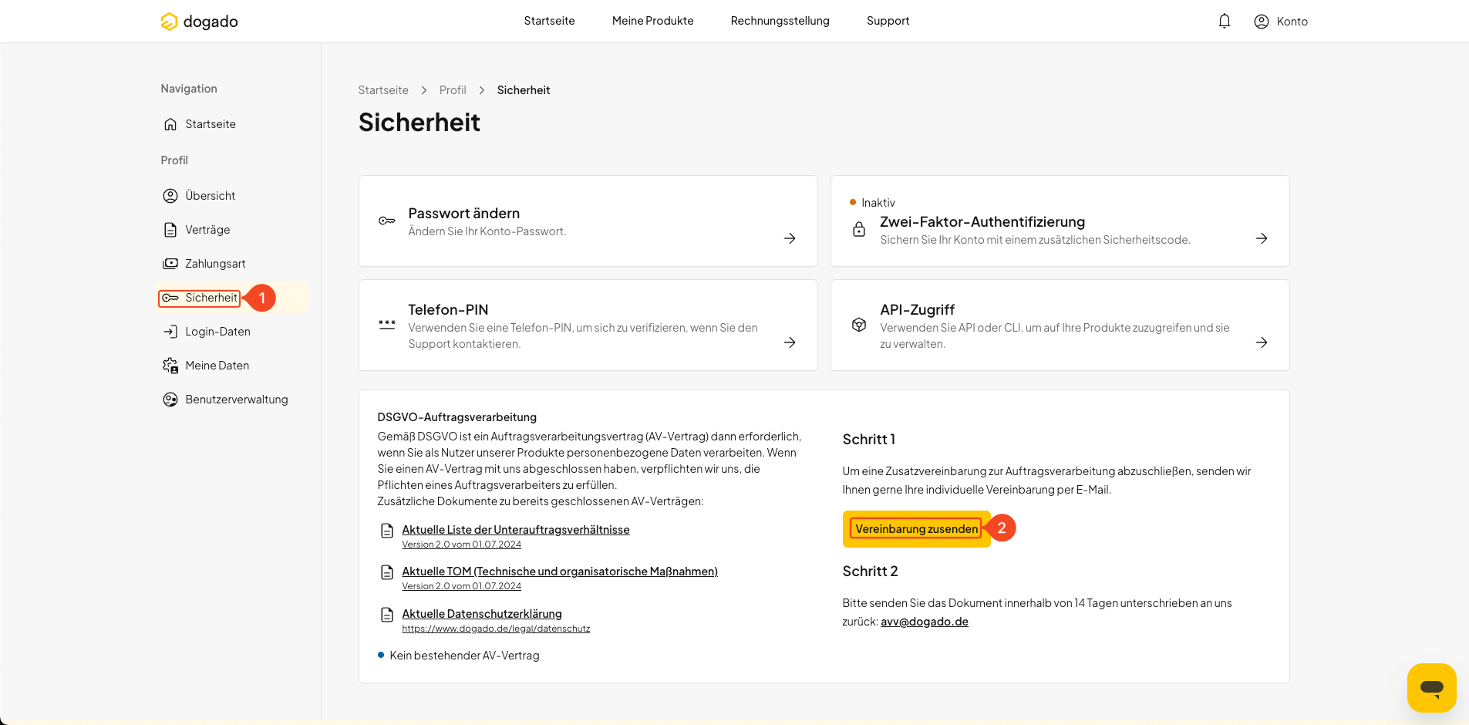The image size is (1469, 725).
Task: Click the Profil breadcrumb
Action: click(453, 90)
